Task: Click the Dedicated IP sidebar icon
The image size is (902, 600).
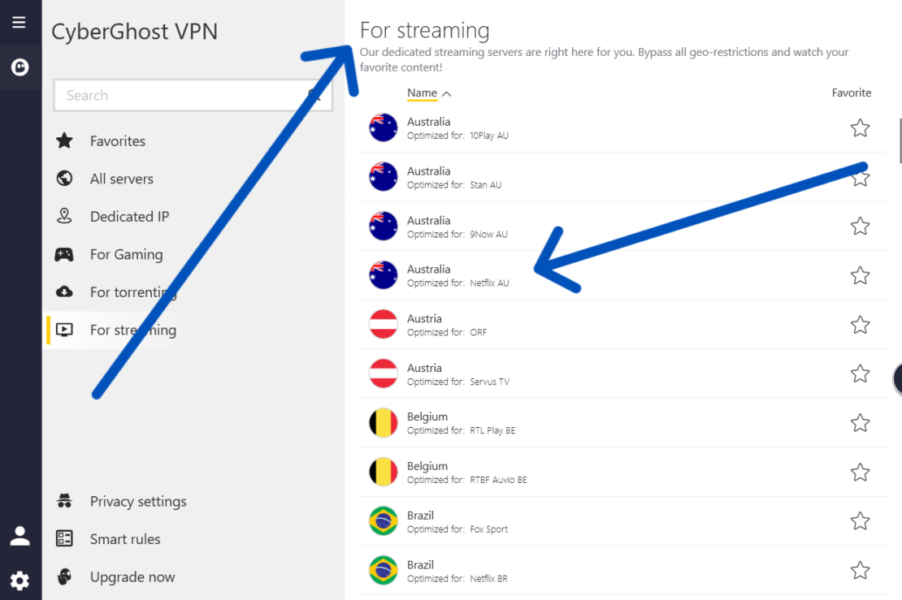Action: pyautogui.click(x=64, y=216)
